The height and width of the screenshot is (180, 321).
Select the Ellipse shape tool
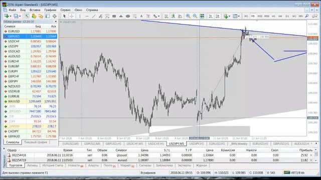(x=128, y=16)
